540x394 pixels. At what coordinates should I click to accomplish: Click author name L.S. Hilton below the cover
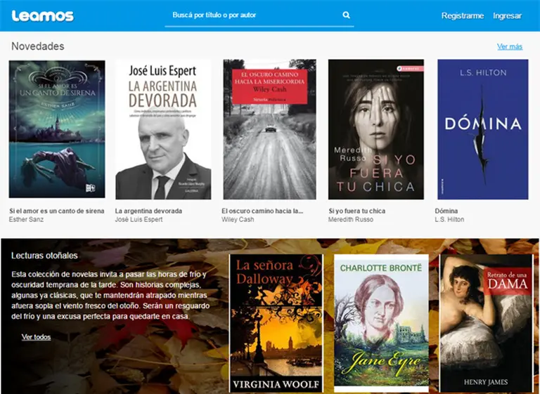[449, 220]
